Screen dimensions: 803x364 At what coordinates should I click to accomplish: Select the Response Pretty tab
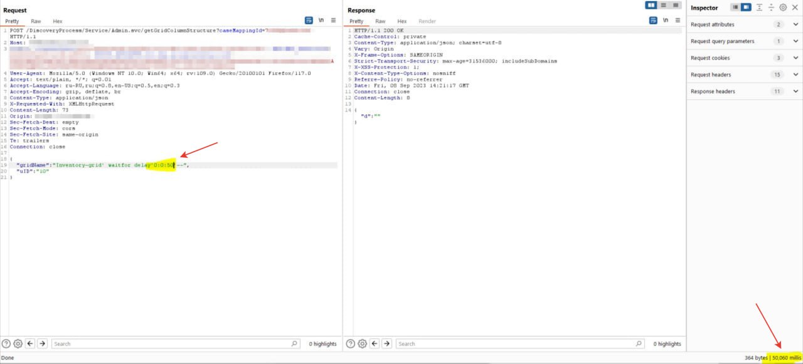pos(356,21)
